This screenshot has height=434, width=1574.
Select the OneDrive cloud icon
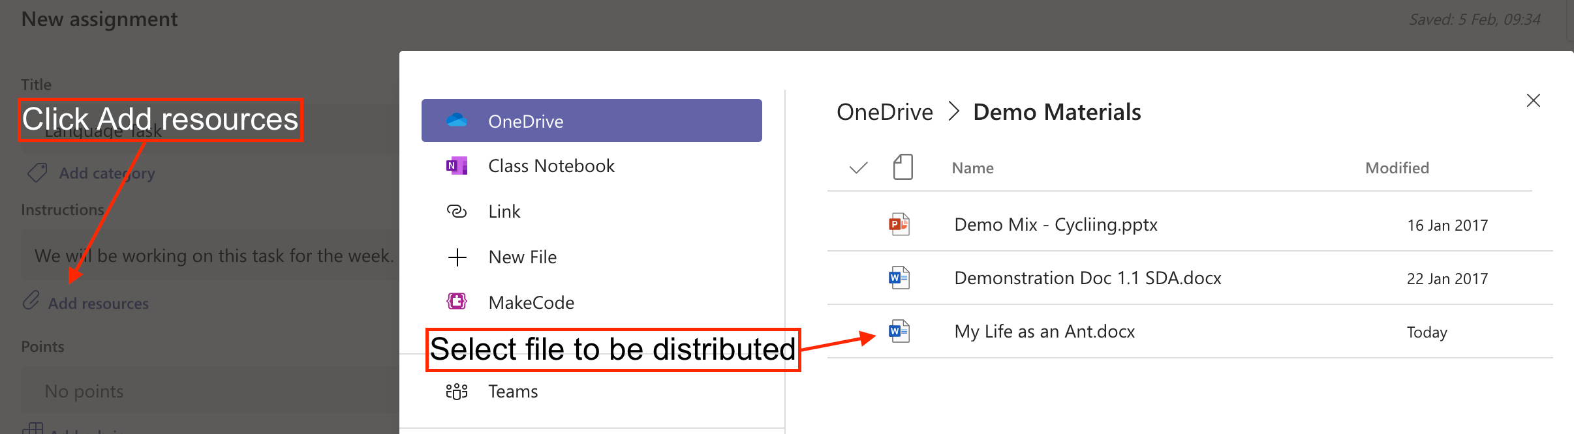tap(457, 121)
